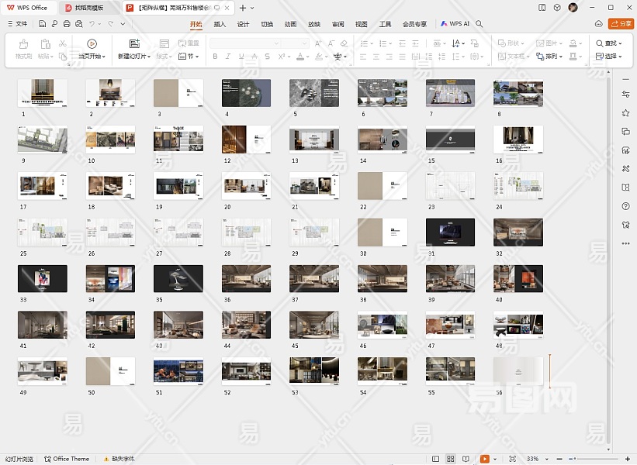Switch to normal view in status bar

(435, 459)
